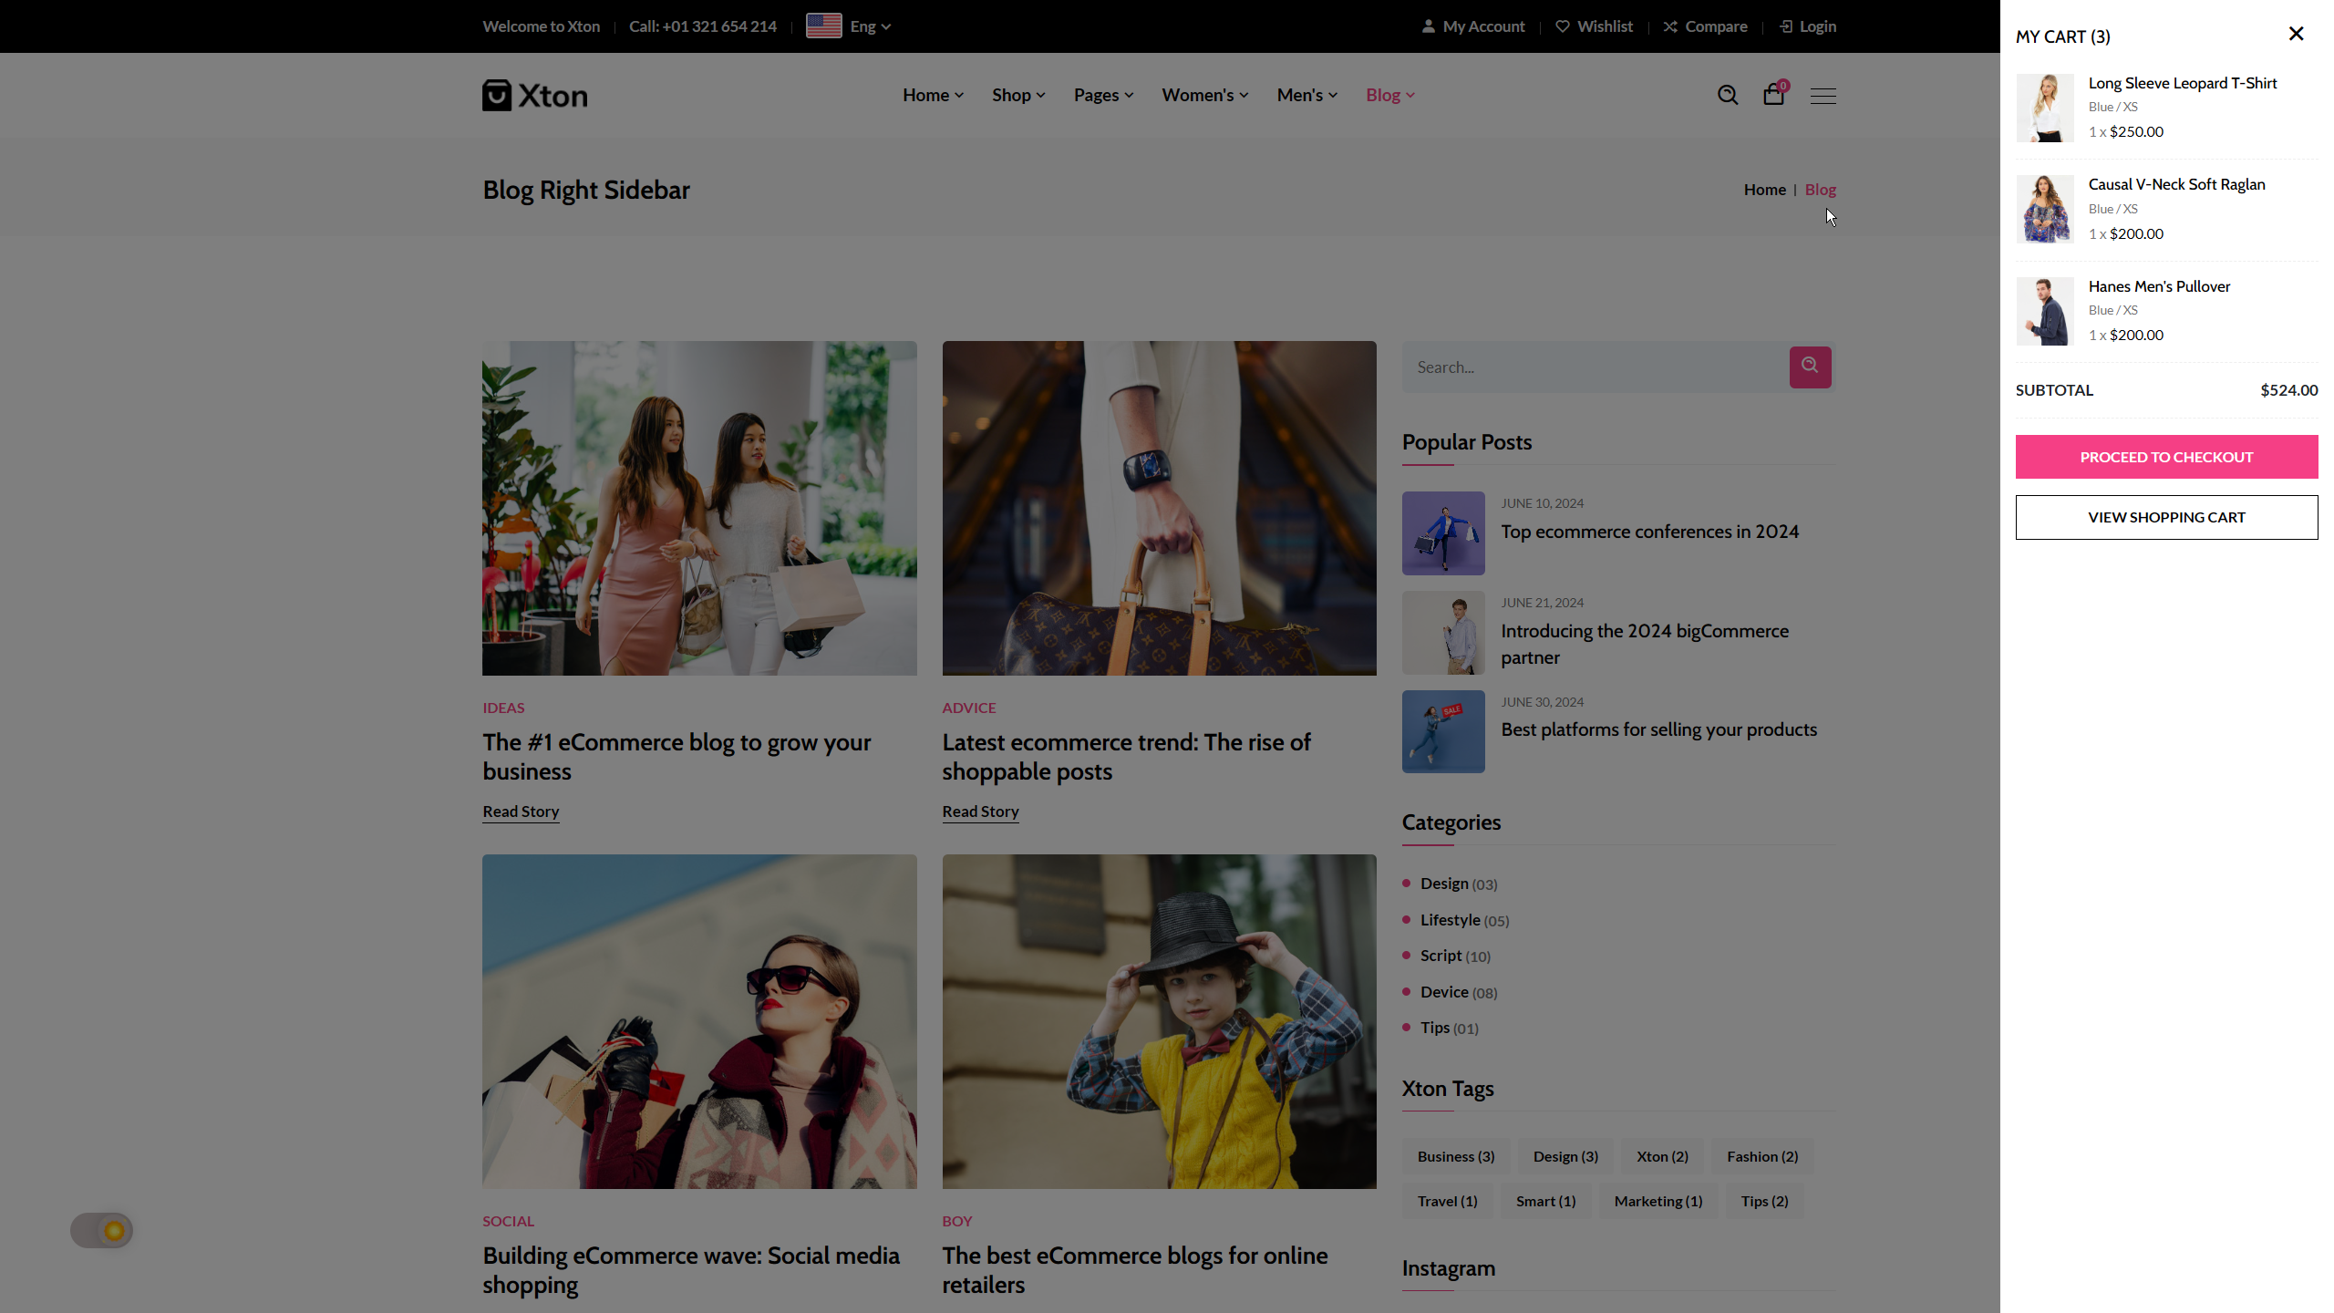Open the header search magnifier icon
The width and height of the screenshot is (2334, 1313).
pos(1727,95)
